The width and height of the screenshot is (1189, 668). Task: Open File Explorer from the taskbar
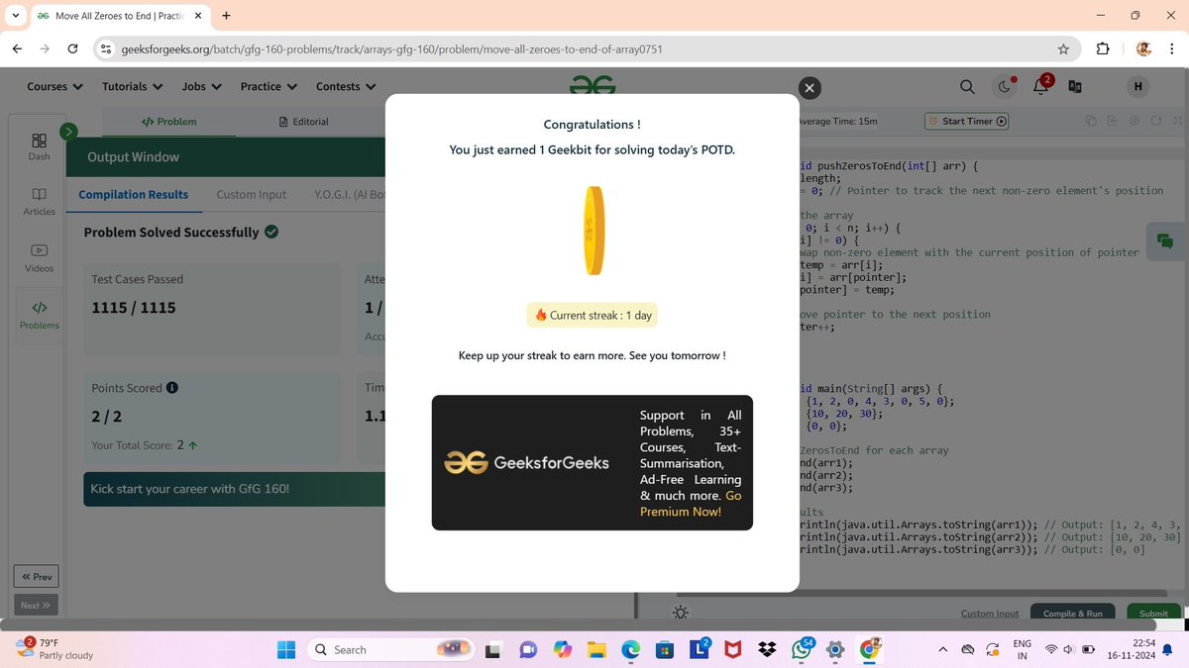(596, 649)
